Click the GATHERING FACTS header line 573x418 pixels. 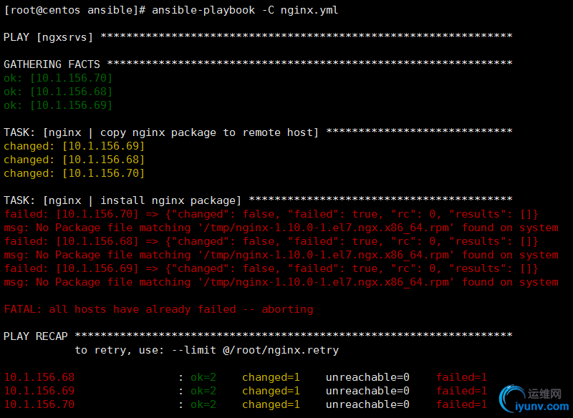click(258, 64)
